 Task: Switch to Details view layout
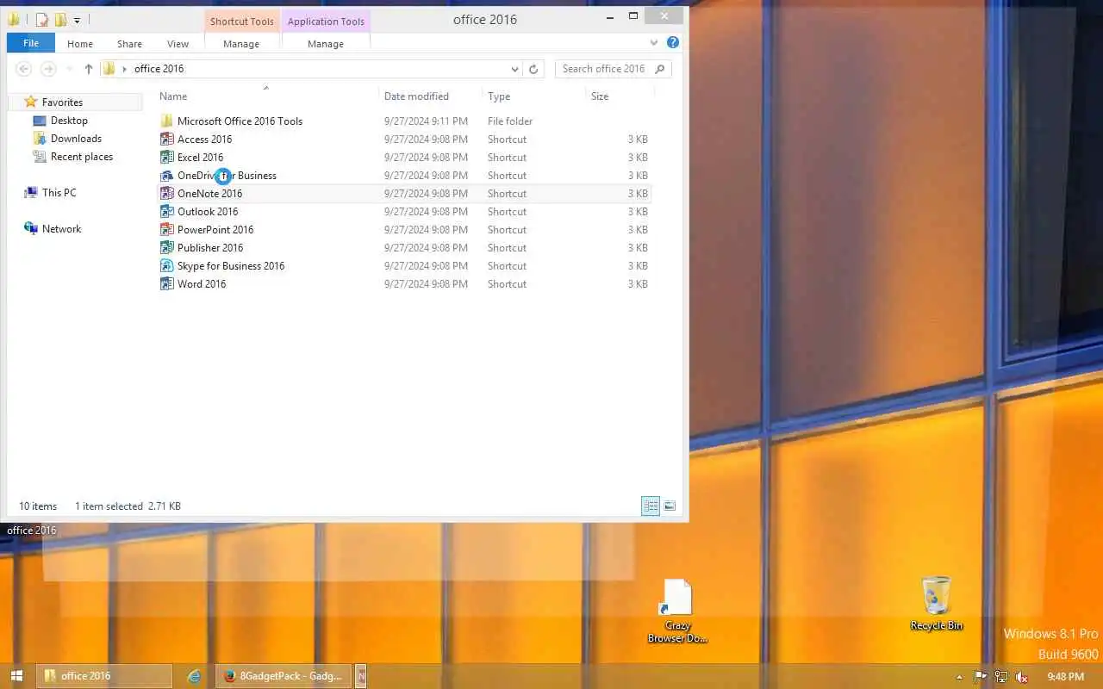coord(651,506)
